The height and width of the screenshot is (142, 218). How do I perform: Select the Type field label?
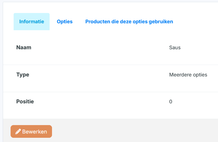(x=23, y=75)
